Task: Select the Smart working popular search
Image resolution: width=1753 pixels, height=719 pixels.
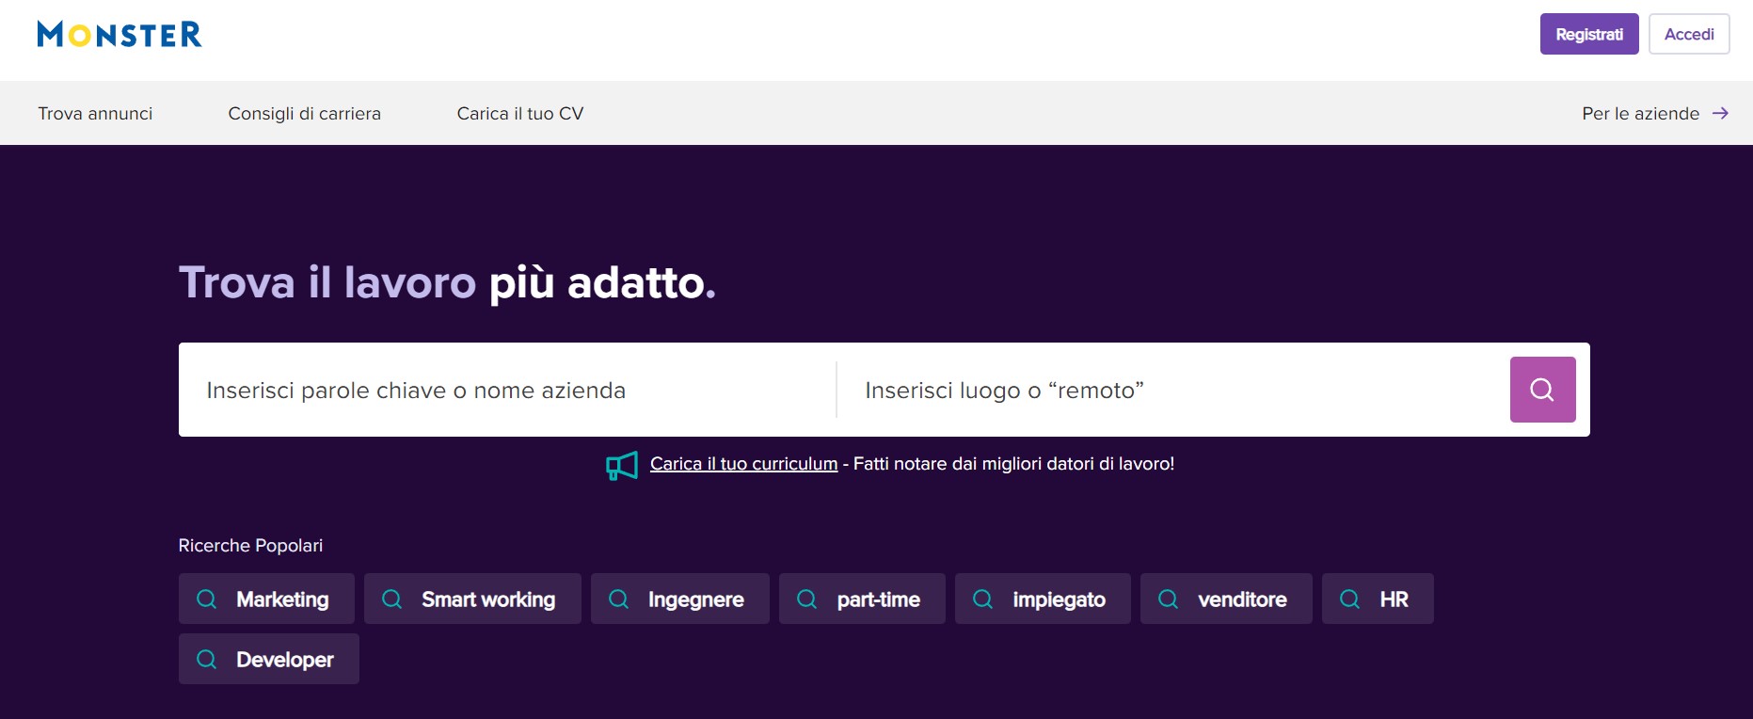Action: [487, 599]
